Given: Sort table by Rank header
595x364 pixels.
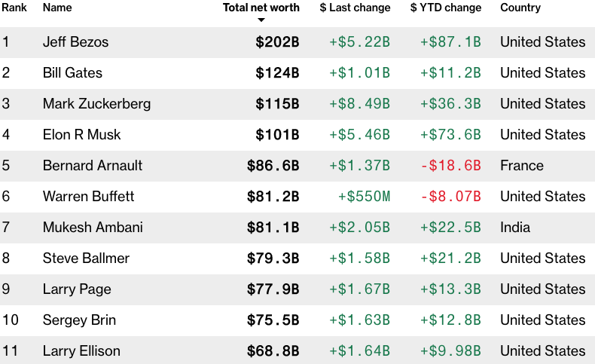Looking at the screenshot, I should (14, 8).
